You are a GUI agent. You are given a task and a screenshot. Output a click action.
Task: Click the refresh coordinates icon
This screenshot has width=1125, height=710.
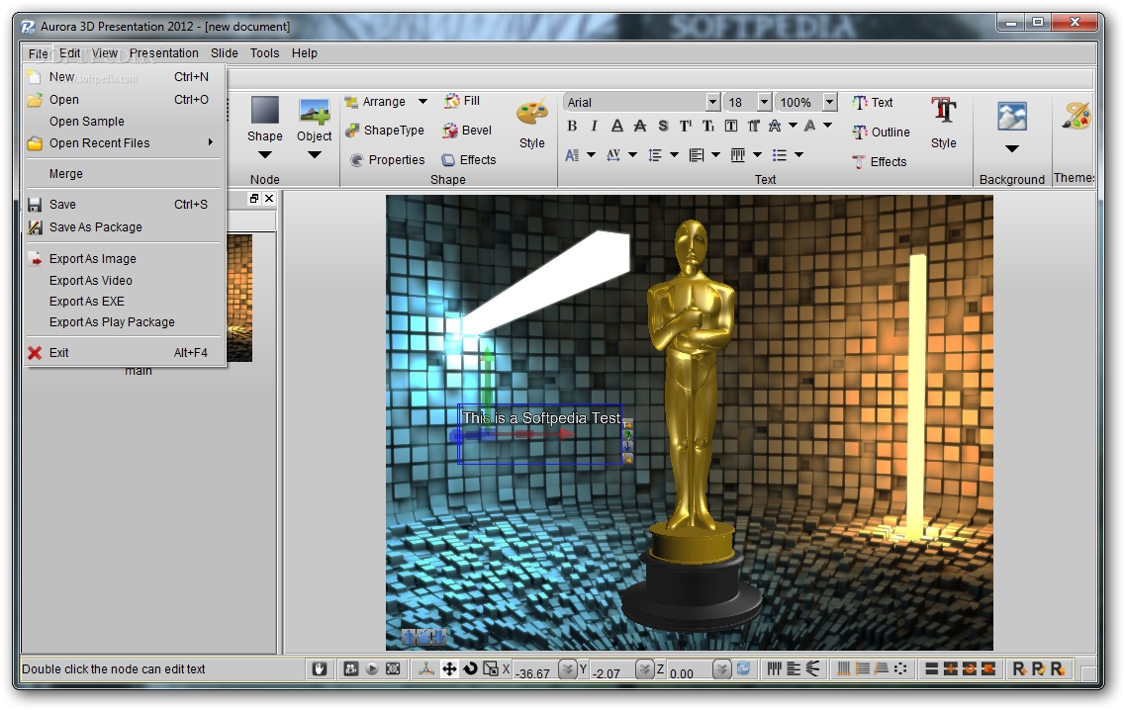click(x=743, y=669)
